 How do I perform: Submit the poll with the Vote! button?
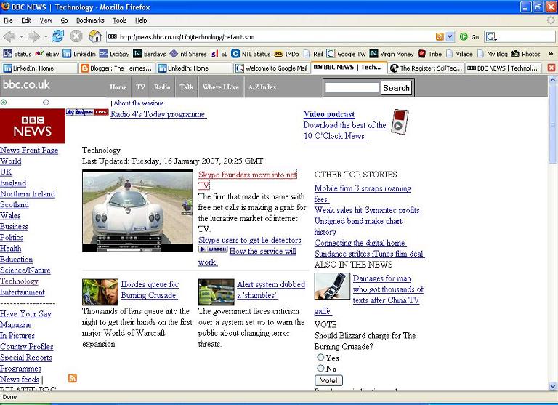point(329,380)
